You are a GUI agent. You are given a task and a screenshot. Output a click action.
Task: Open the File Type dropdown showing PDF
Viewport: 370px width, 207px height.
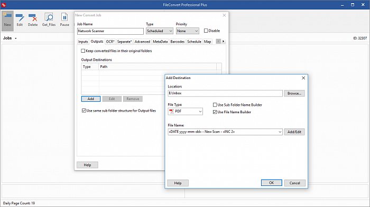pos(185,111)
